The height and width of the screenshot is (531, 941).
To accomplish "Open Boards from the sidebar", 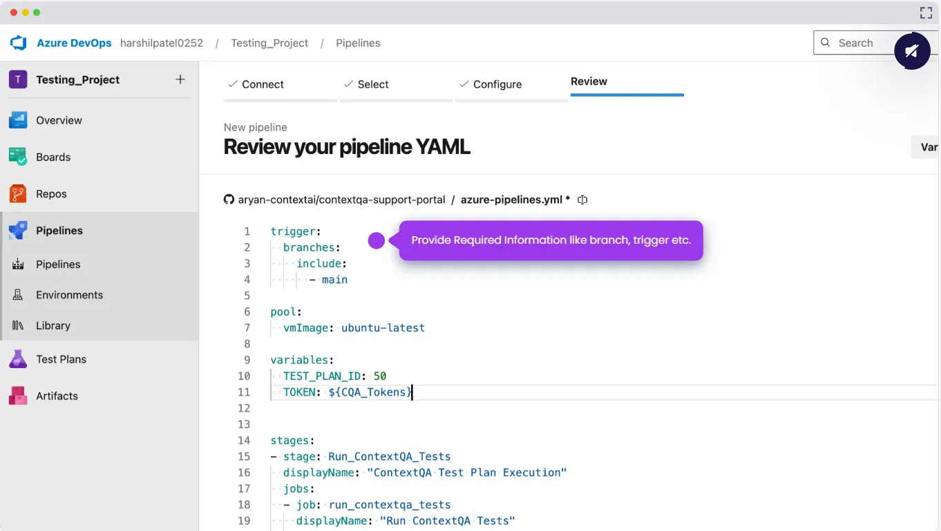I will pos(53,157).
